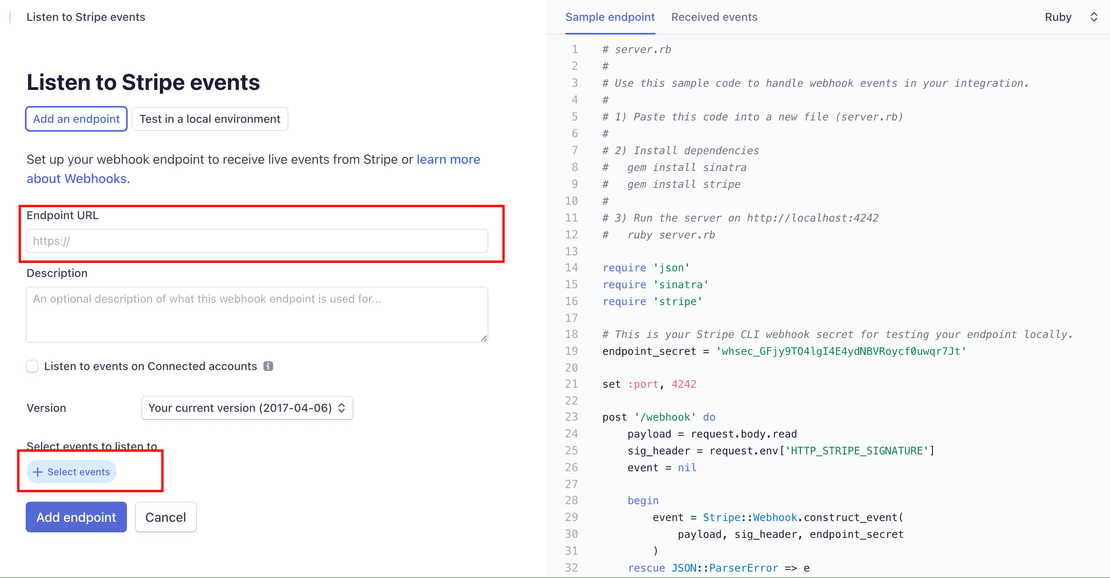Open the Version dropdown
1110x578 pixels.
tap(247, 408)
